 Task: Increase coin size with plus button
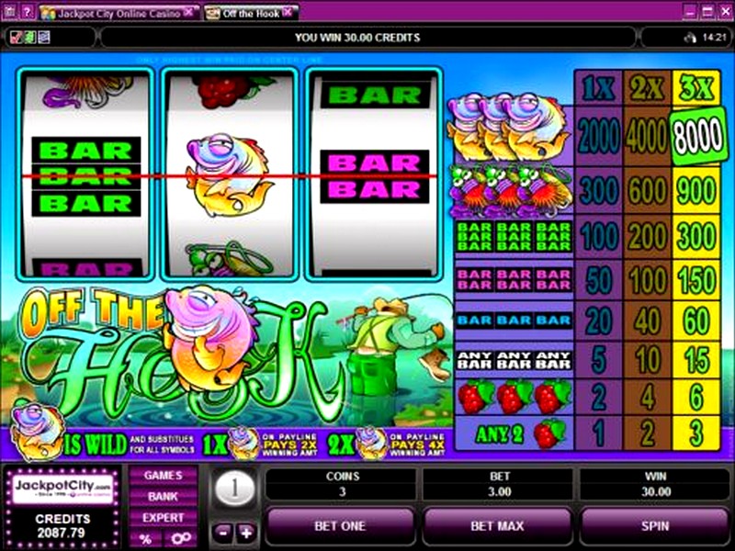246,533
